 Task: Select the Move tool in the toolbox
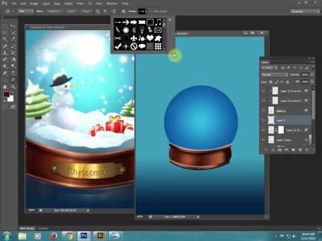click(13, 26)
